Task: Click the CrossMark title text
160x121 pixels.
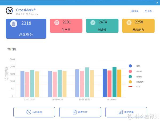Action: (26, 10)
